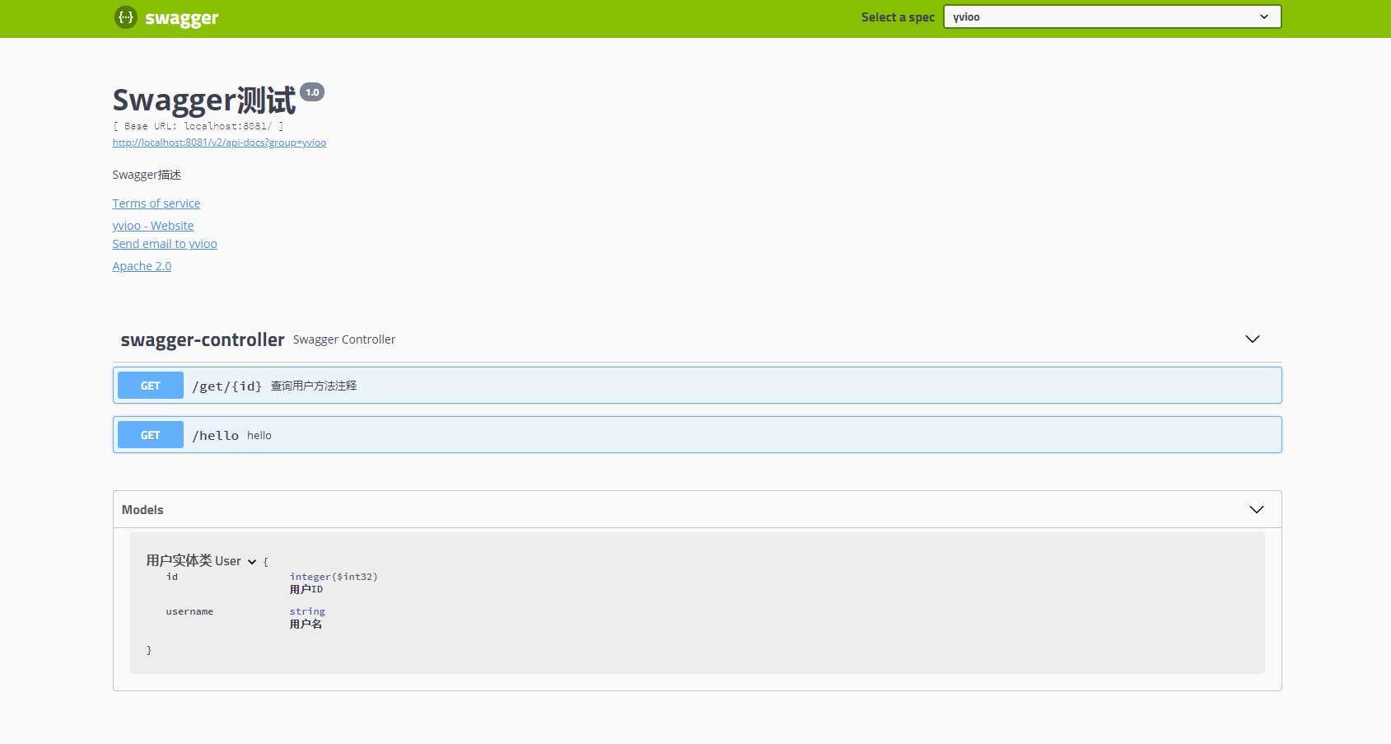Image resolution: width=1391 pixels, height=744 pixels.
Task: Collapse the User model arrow
Action: [x=252, y=562]
